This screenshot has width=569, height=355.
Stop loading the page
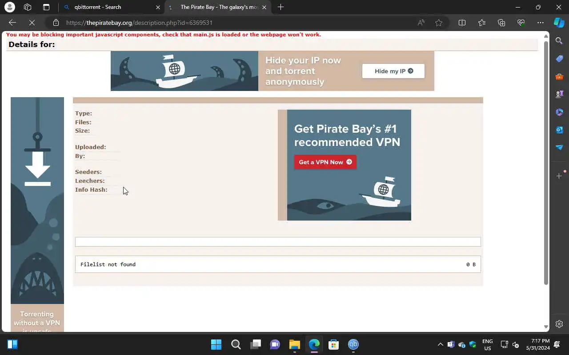click(32, 23)
